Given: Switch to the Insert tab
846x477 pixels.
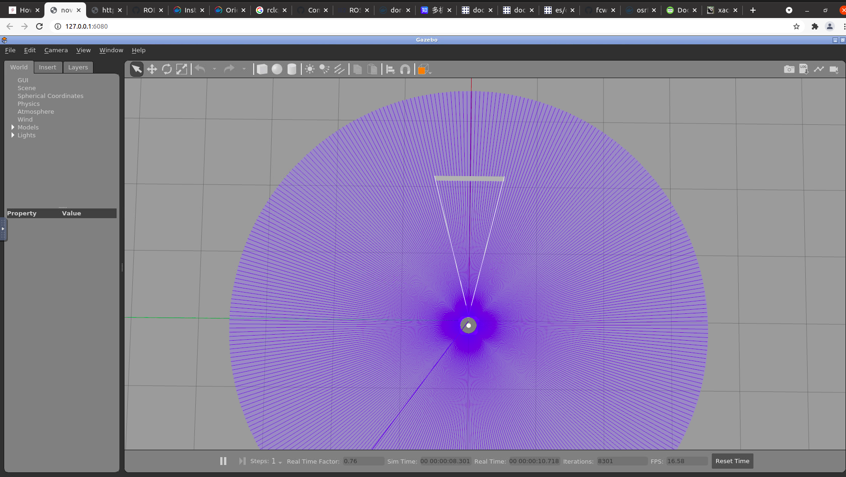Looking at the screenshot, I should 47,67.
